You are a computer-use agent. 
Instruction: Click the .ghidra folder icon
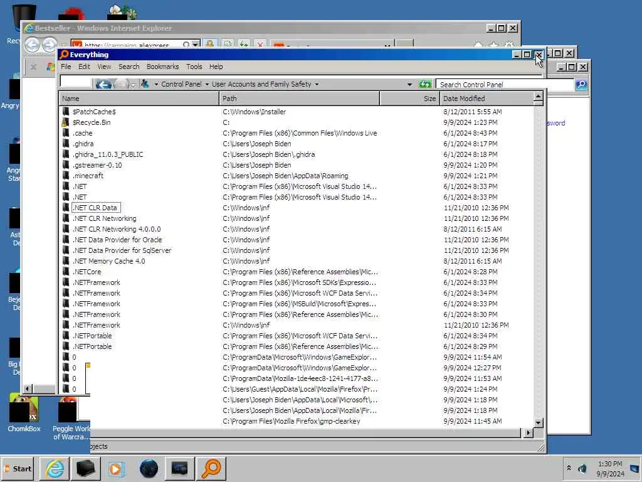[65, 144]
